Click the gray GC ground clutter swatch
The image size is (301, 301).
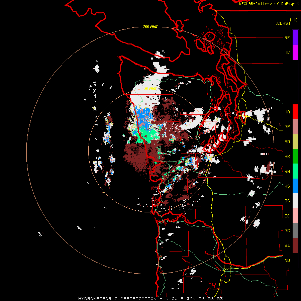(x=295, y=230)
